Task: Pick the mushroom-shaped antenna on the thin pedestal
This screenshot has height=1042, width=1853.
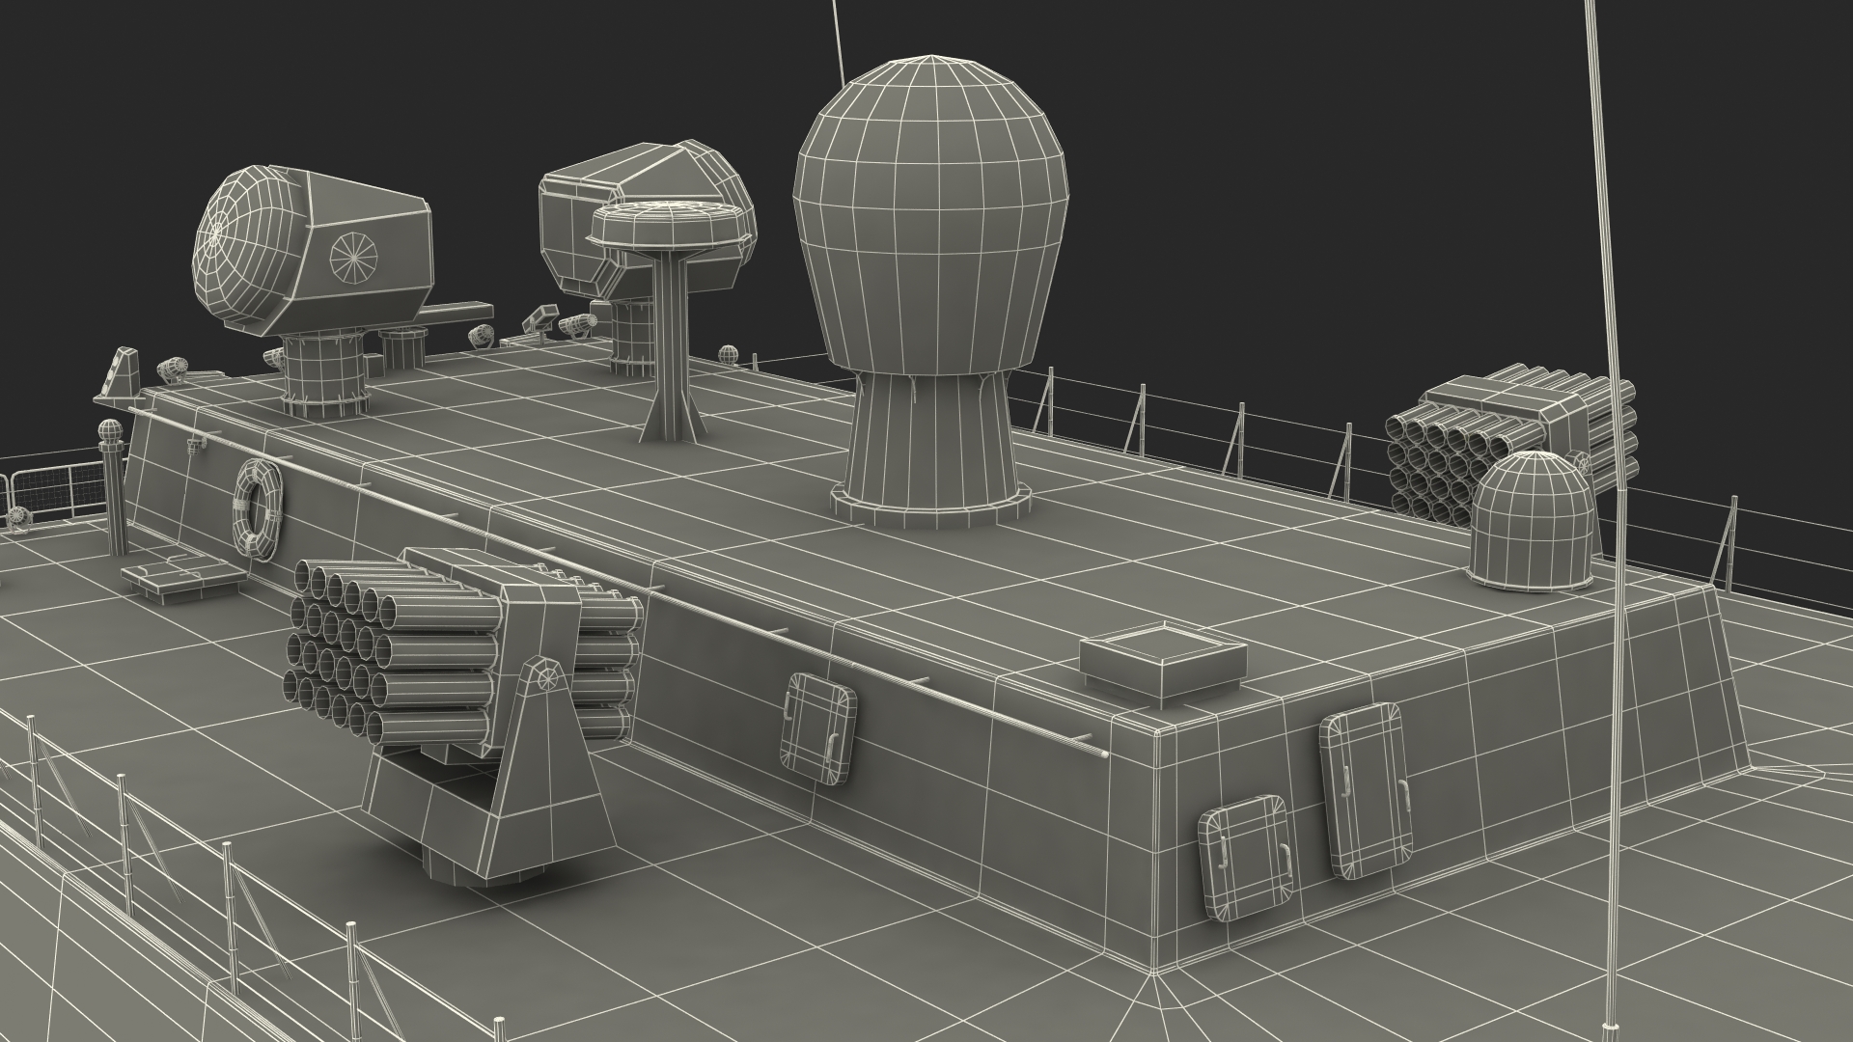Action: click(x=673, y=321)
